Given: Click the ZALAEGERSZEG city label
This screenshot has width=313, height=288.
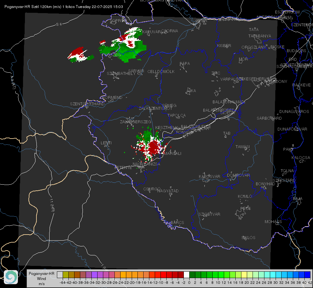Looking at the screenshot, I should pos(136,122).
